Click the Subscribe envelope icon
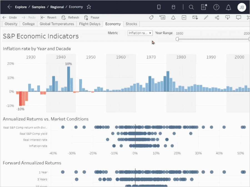Viewport: 250px width, 187px height. [195, 17]
